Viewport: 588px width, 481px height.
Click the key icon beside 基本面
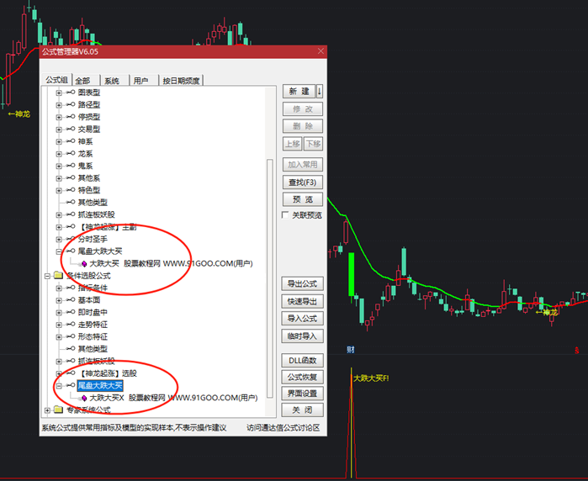coord(71,300)
